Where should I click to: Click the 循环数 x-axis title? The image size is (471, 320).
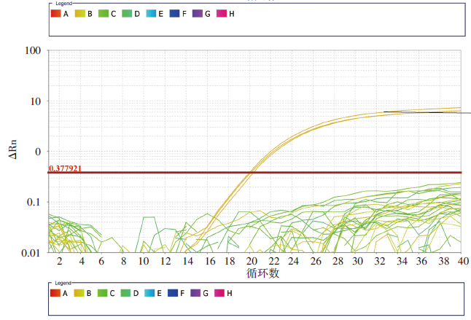point(263,274)
